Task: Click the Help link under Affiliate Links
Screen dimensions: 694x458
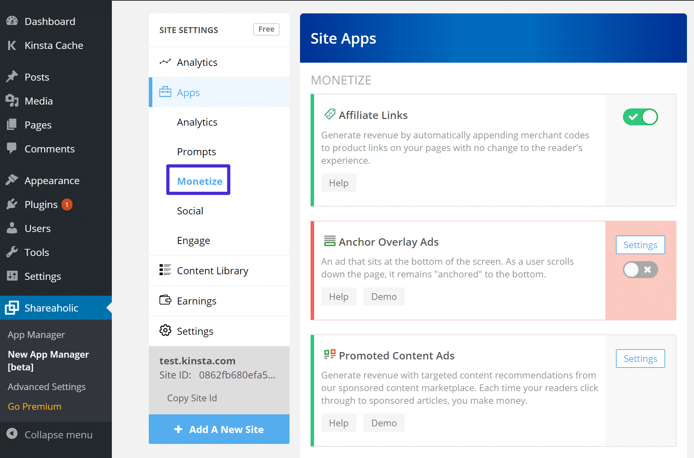Action: 339,182
